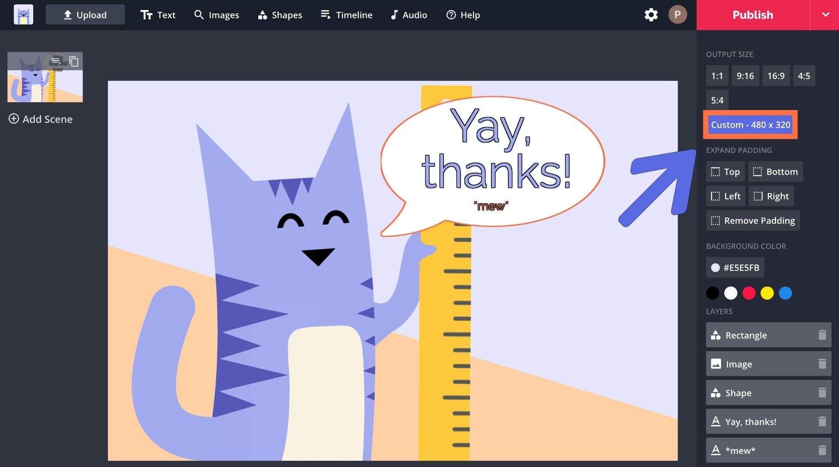Duplicate scene using the copy icon on thumbnail
The width and height of the screenshot is (839, 467).
[x=74, y=62]
